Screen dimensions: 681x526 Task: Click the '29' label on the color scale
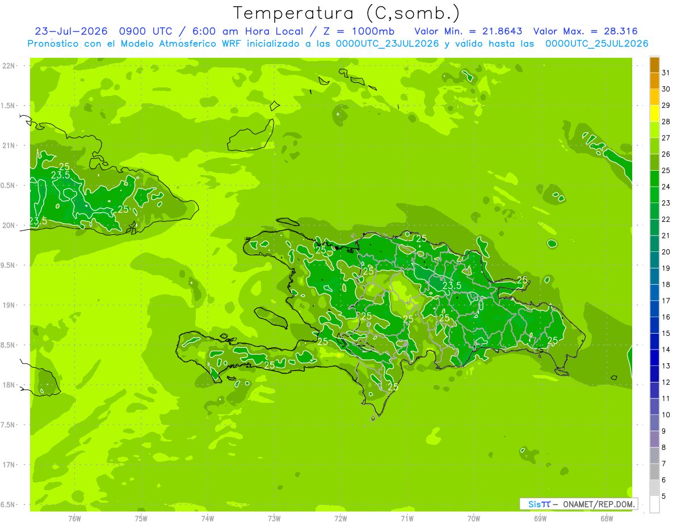coord(666,106)
